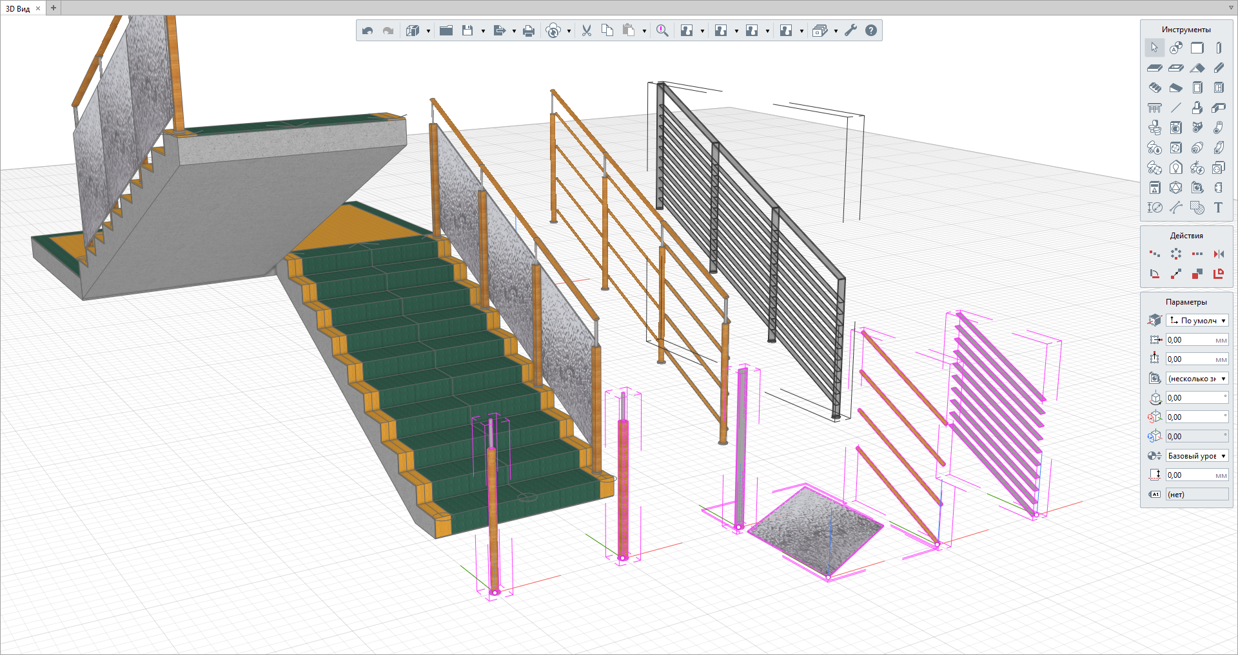Select the Roof tool
Image resolution: width=1238 pixels, height=655 pixels.
1197,68
